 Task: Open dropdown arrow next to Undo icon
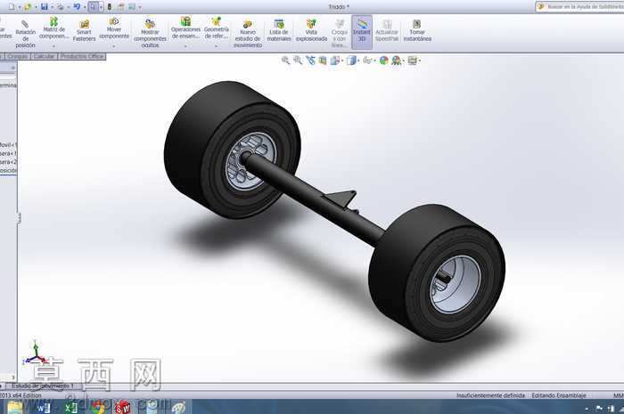tap(85, 7)
